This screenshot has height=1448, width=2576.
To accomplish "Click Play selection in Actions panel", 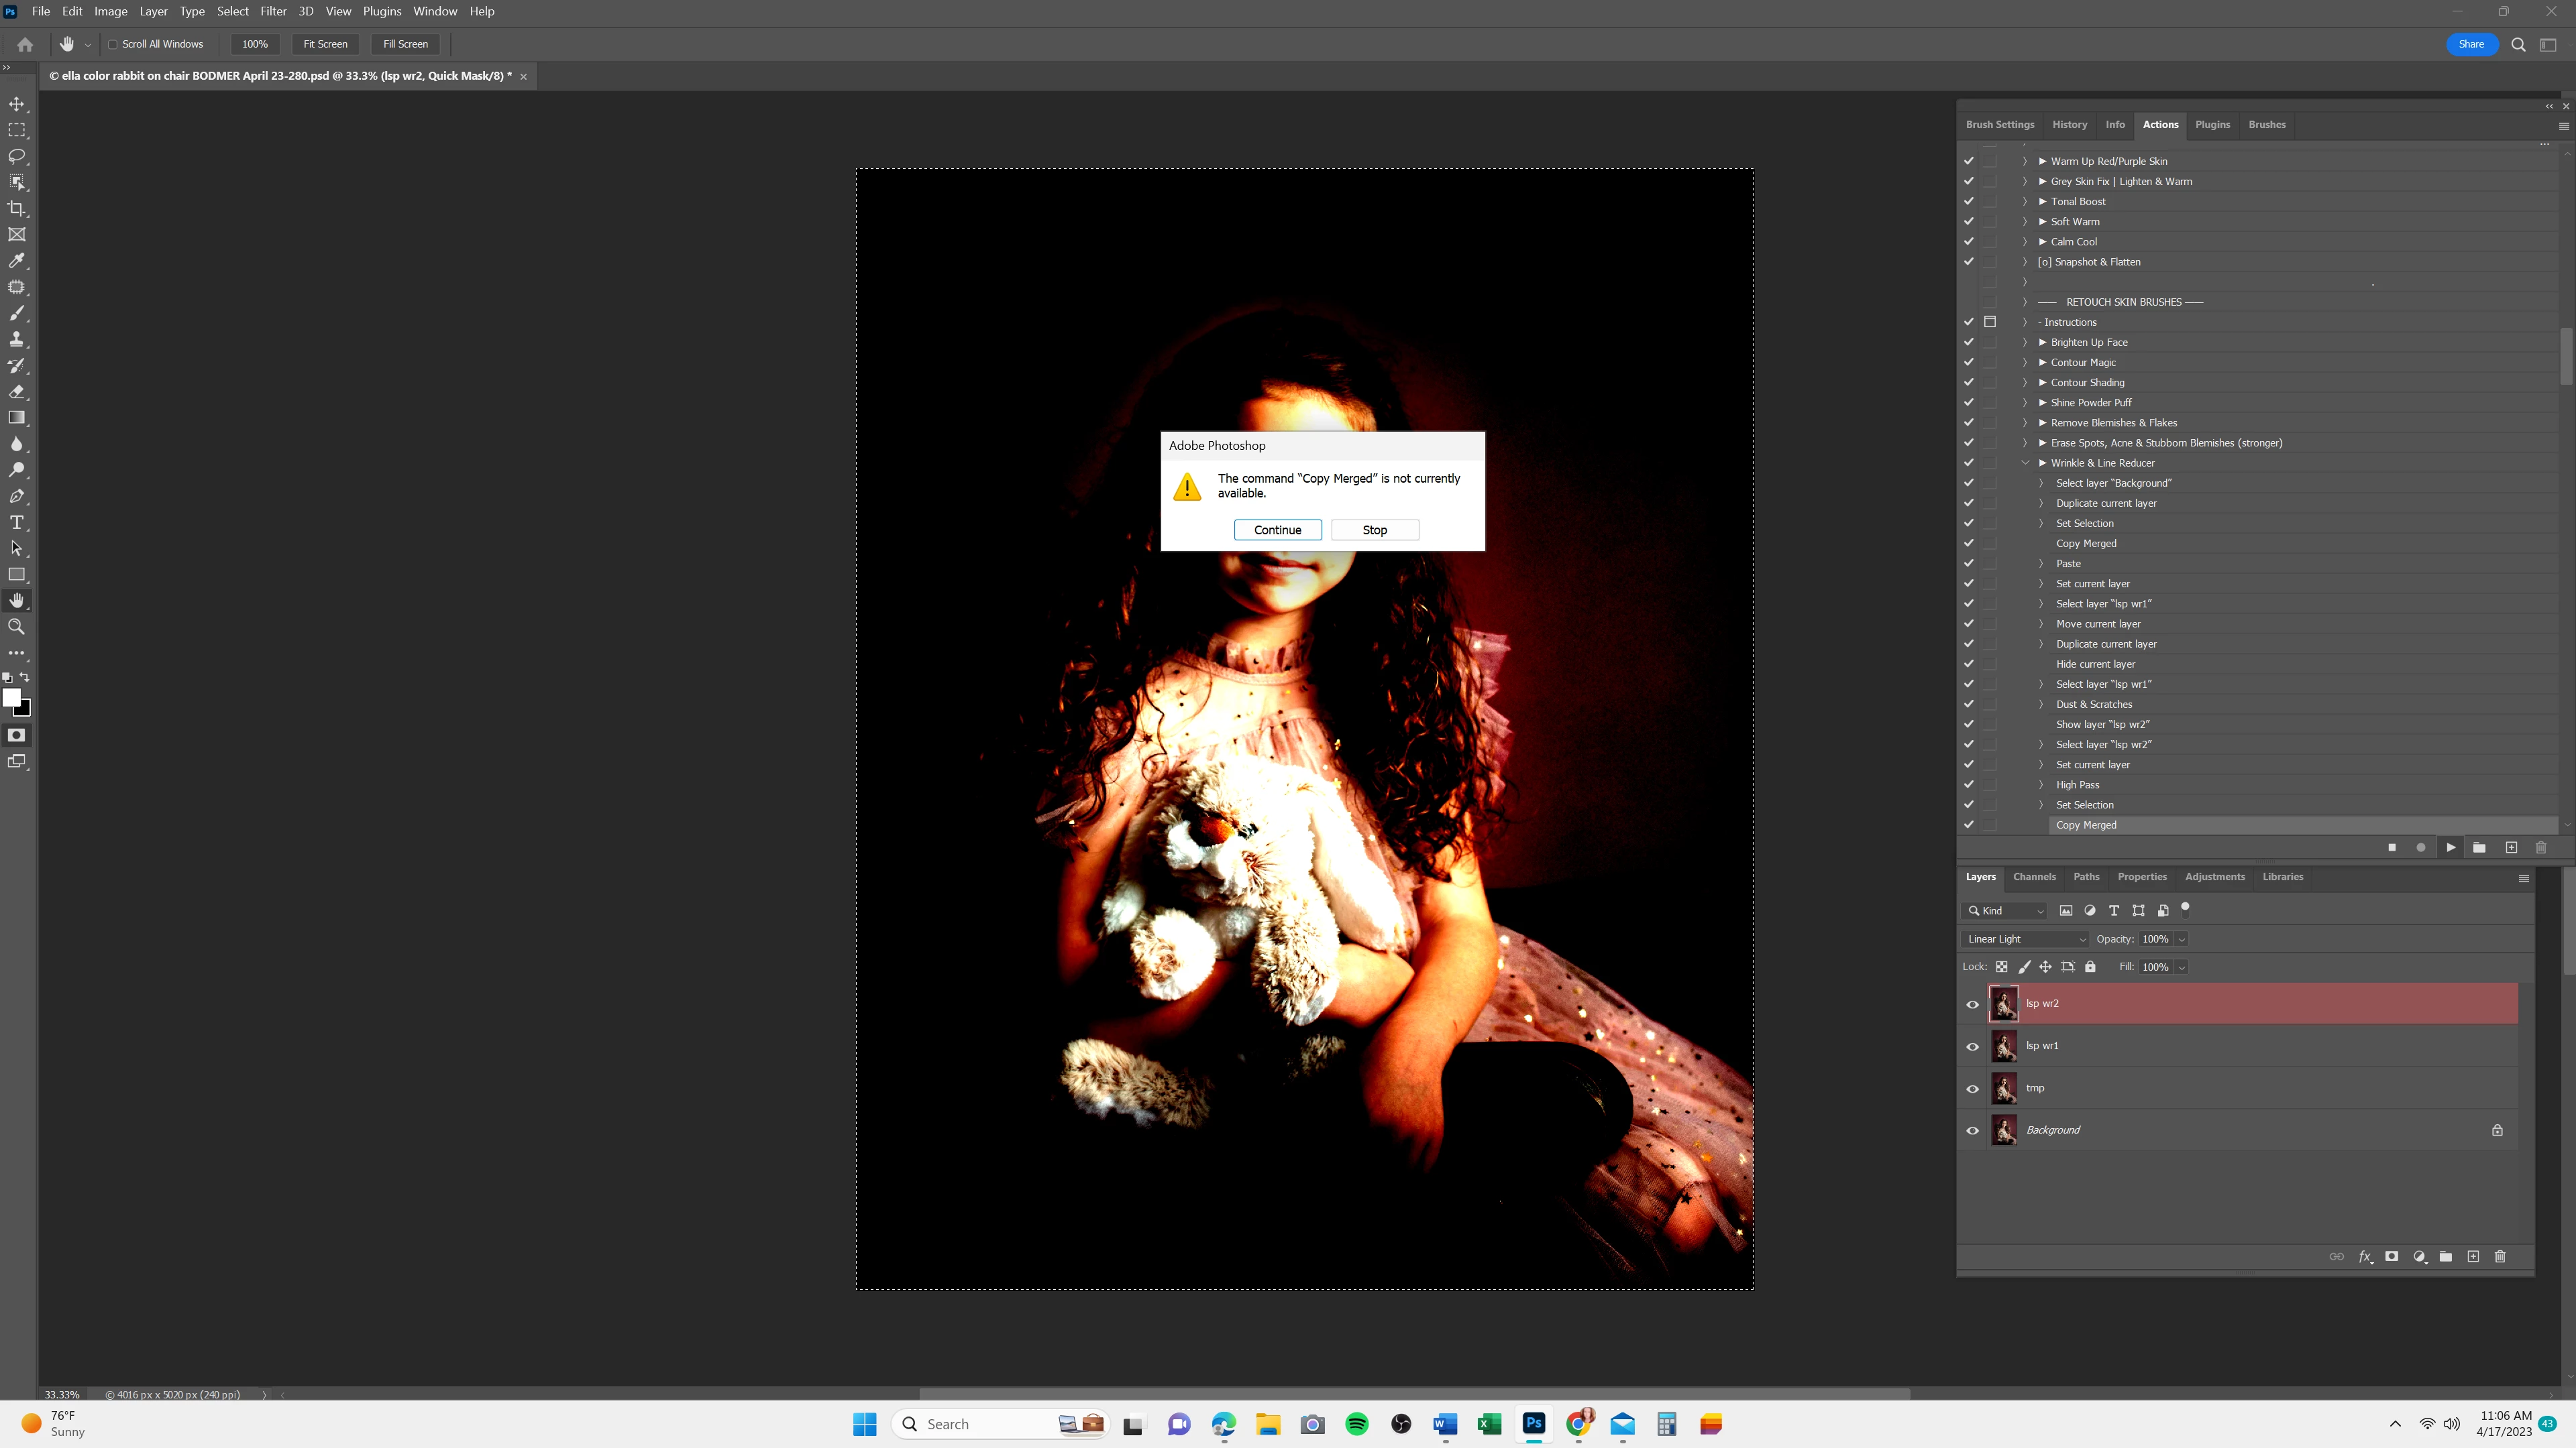I will (x=2450, y=847).
